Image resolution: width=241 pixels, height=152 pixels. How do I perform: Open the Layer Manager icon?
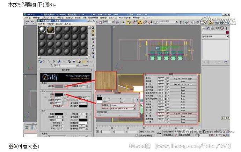click(x=193, y=22)
